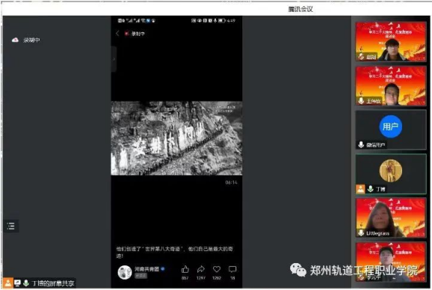Toggle the microphone next to 丁博的屏幕共享
This screenshot has height=290, width=432.
[x=26, y=283]
